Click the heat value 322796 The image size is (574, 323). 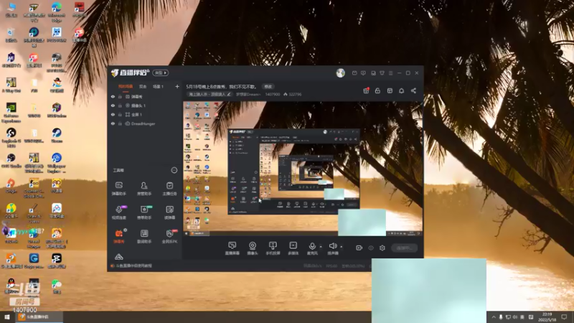[295, 95]
